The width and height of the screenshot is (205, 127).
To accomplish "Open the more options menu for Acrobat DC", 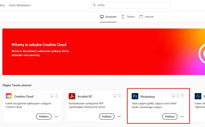I will 119,116.
